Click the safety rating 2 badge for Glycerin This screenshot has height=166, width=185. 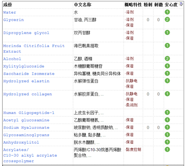[x=167, y=19]
